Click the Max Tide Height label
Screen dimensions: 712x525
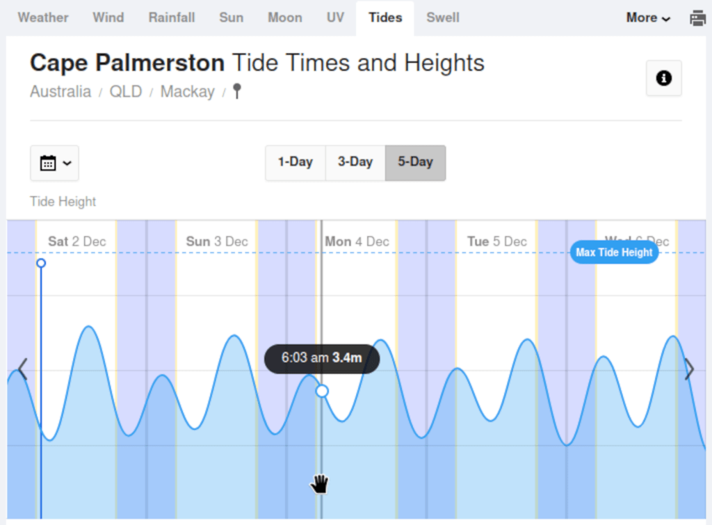point(614,252)
